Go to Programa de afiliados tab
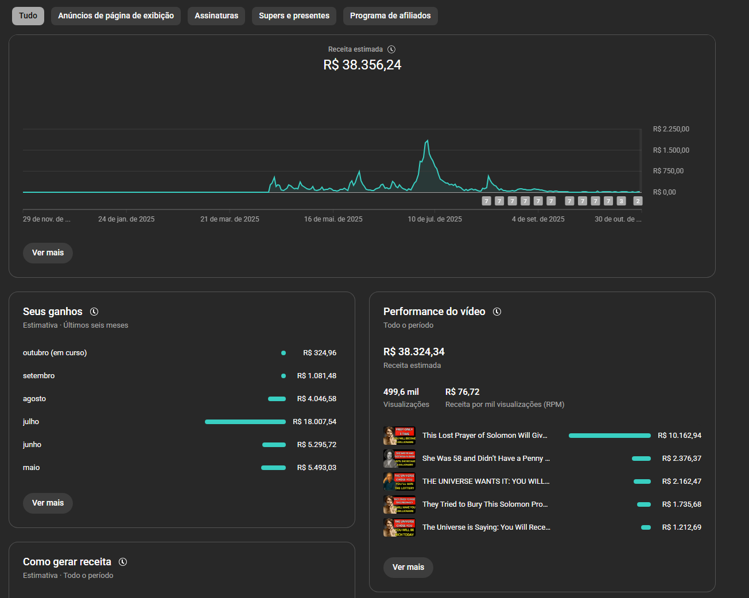 click(390, 16)
